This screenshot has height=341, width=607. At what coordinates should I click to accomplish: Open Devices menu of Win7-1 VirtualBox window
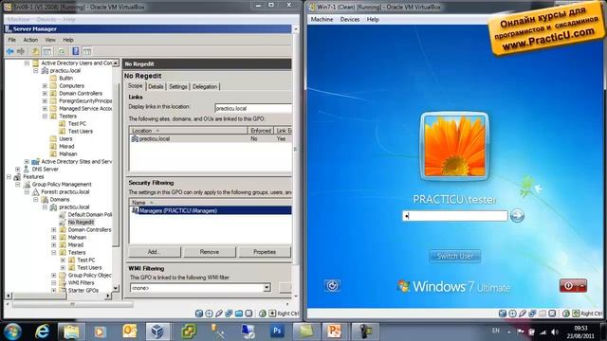point(350,19)
